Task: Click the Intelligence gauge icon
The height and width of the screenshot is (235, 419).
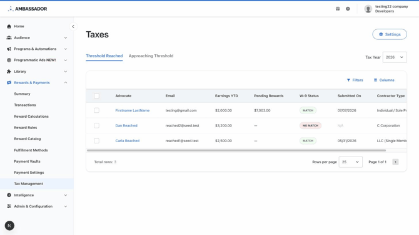Action: pos(9,195)
